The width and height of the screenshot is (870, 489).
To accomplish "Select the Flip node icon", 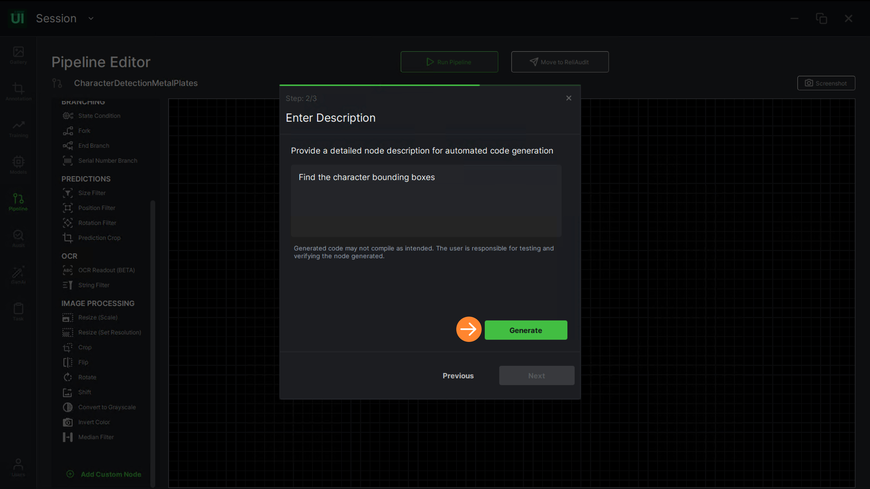I will pyautogui.click(x=68, y=362).
